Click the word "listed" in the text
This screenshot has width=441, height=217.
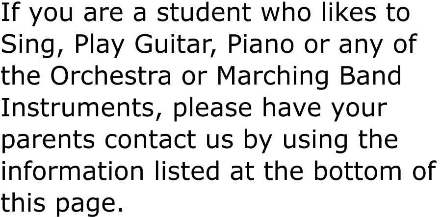click(x=187, y=171)
